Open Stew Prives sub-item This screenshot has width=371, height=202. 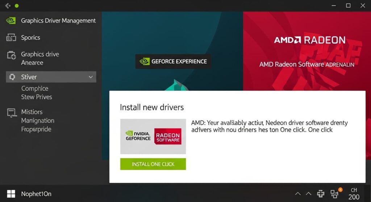pos(37,97)
